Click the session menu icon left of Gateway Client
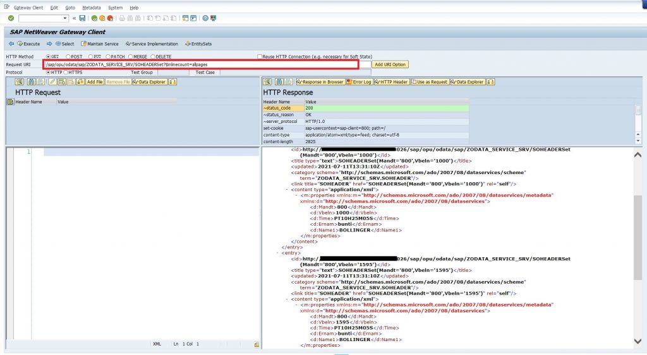 6,7
